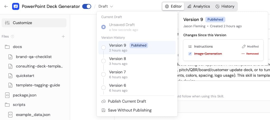Click the Jason Fleming author name
Viewport: 270px width, 120px height.
click(194, 26)
